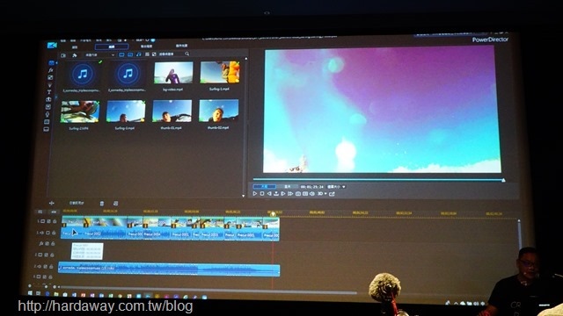Collapse the sidebar with the arrow expander
The width and height of the screenshot is (563, 316).
56,97
